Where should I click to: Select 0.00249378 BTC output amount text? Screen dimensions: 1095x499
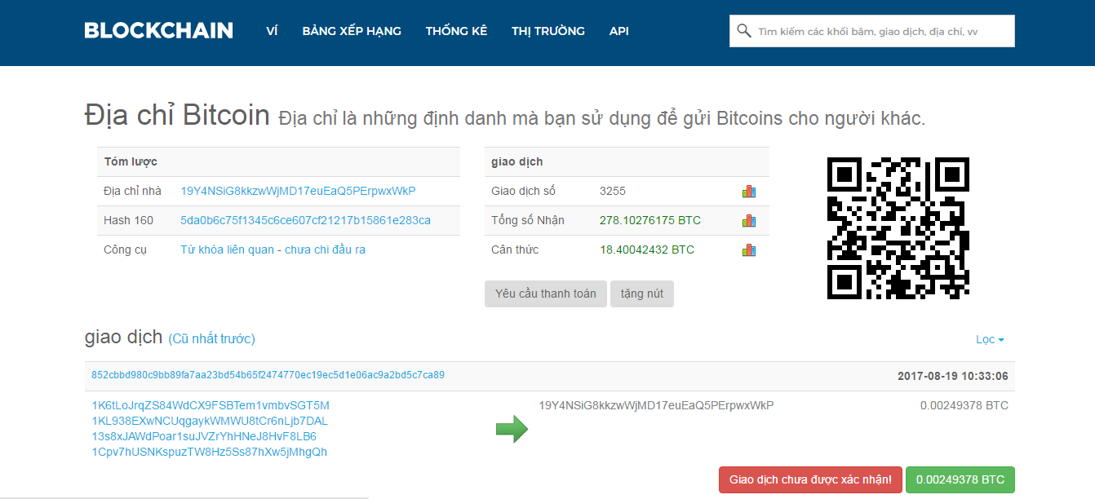click(964, 405)
